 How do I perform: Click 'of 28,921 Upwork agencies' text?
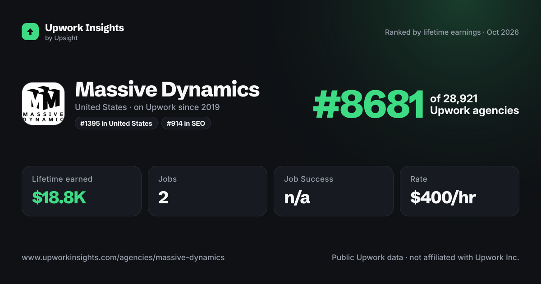(474, 105)
